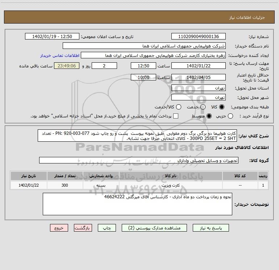This screenshot has height=270, width=279.
Task: Click the price validity date field 1402/04/05
Action: (198, 77)
